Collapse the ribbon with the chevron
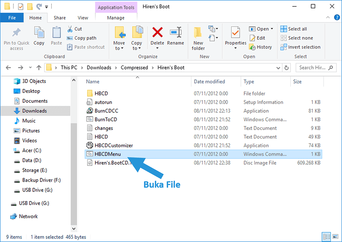The image size is (342, 242). tap(328, 17)
